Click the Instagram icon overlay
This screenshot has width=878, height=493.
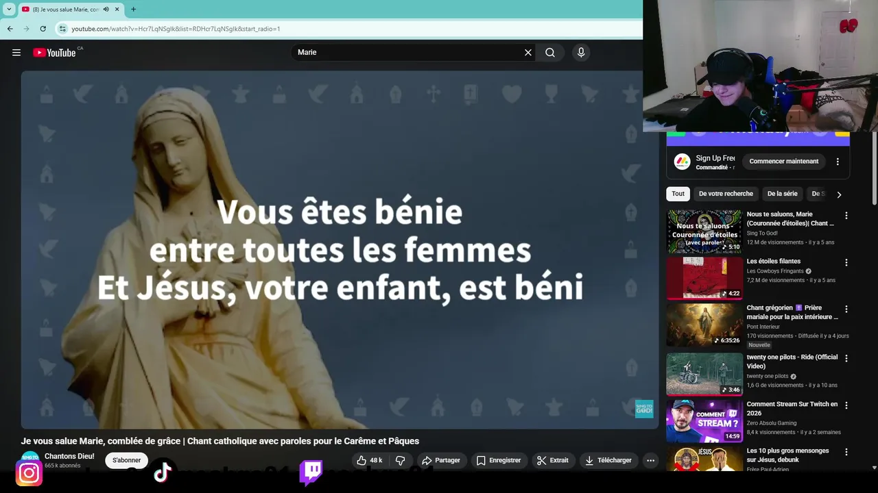29,473
